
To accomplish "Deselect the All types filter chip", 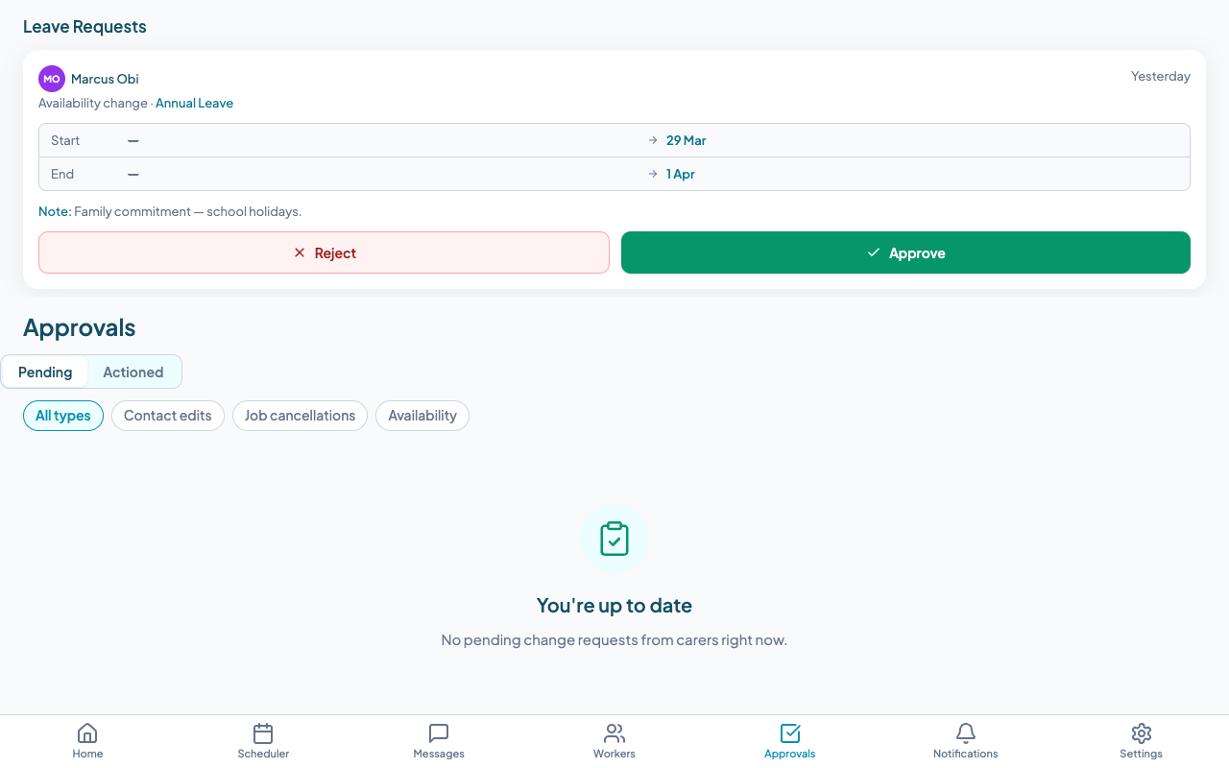I will coord(62,416).
